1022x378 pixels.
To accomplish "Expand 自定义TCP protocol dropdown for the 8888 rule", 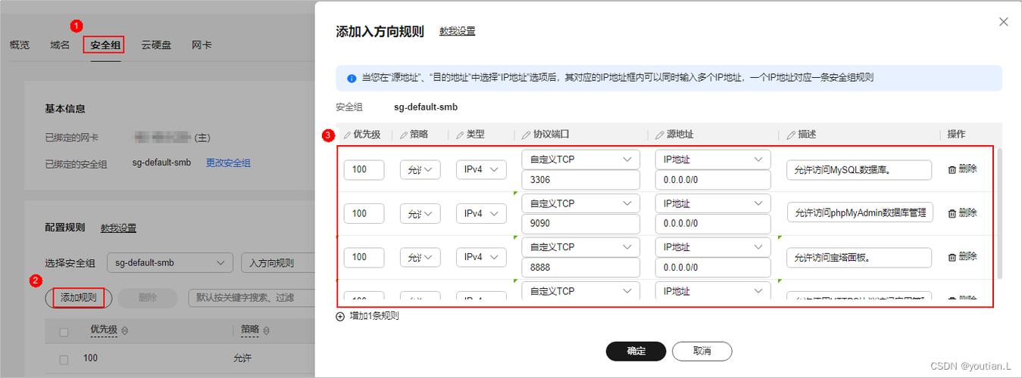I will (581, 247).
